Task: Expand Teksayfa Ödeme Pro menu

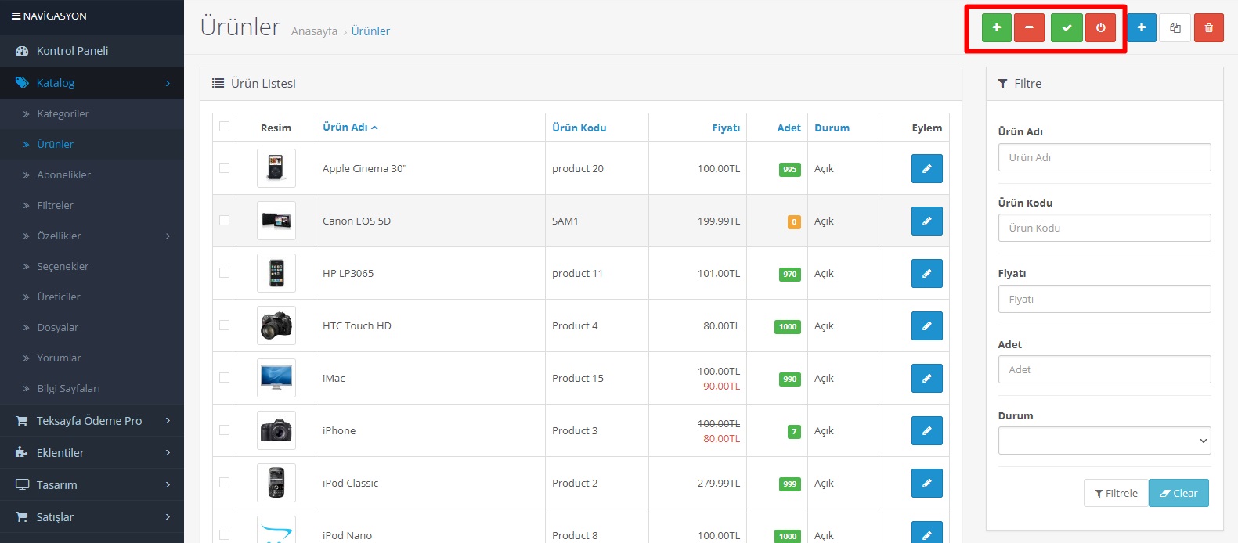Action: pos(92,421)
